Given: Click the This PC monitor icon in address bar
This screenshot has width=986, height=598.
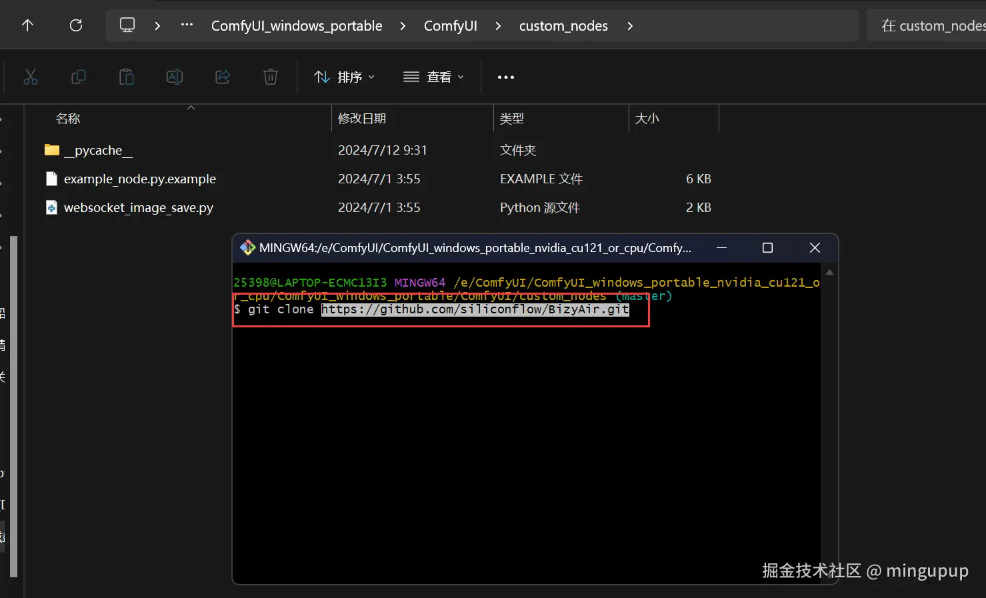Looking at the screenshot, I should 127,25.
